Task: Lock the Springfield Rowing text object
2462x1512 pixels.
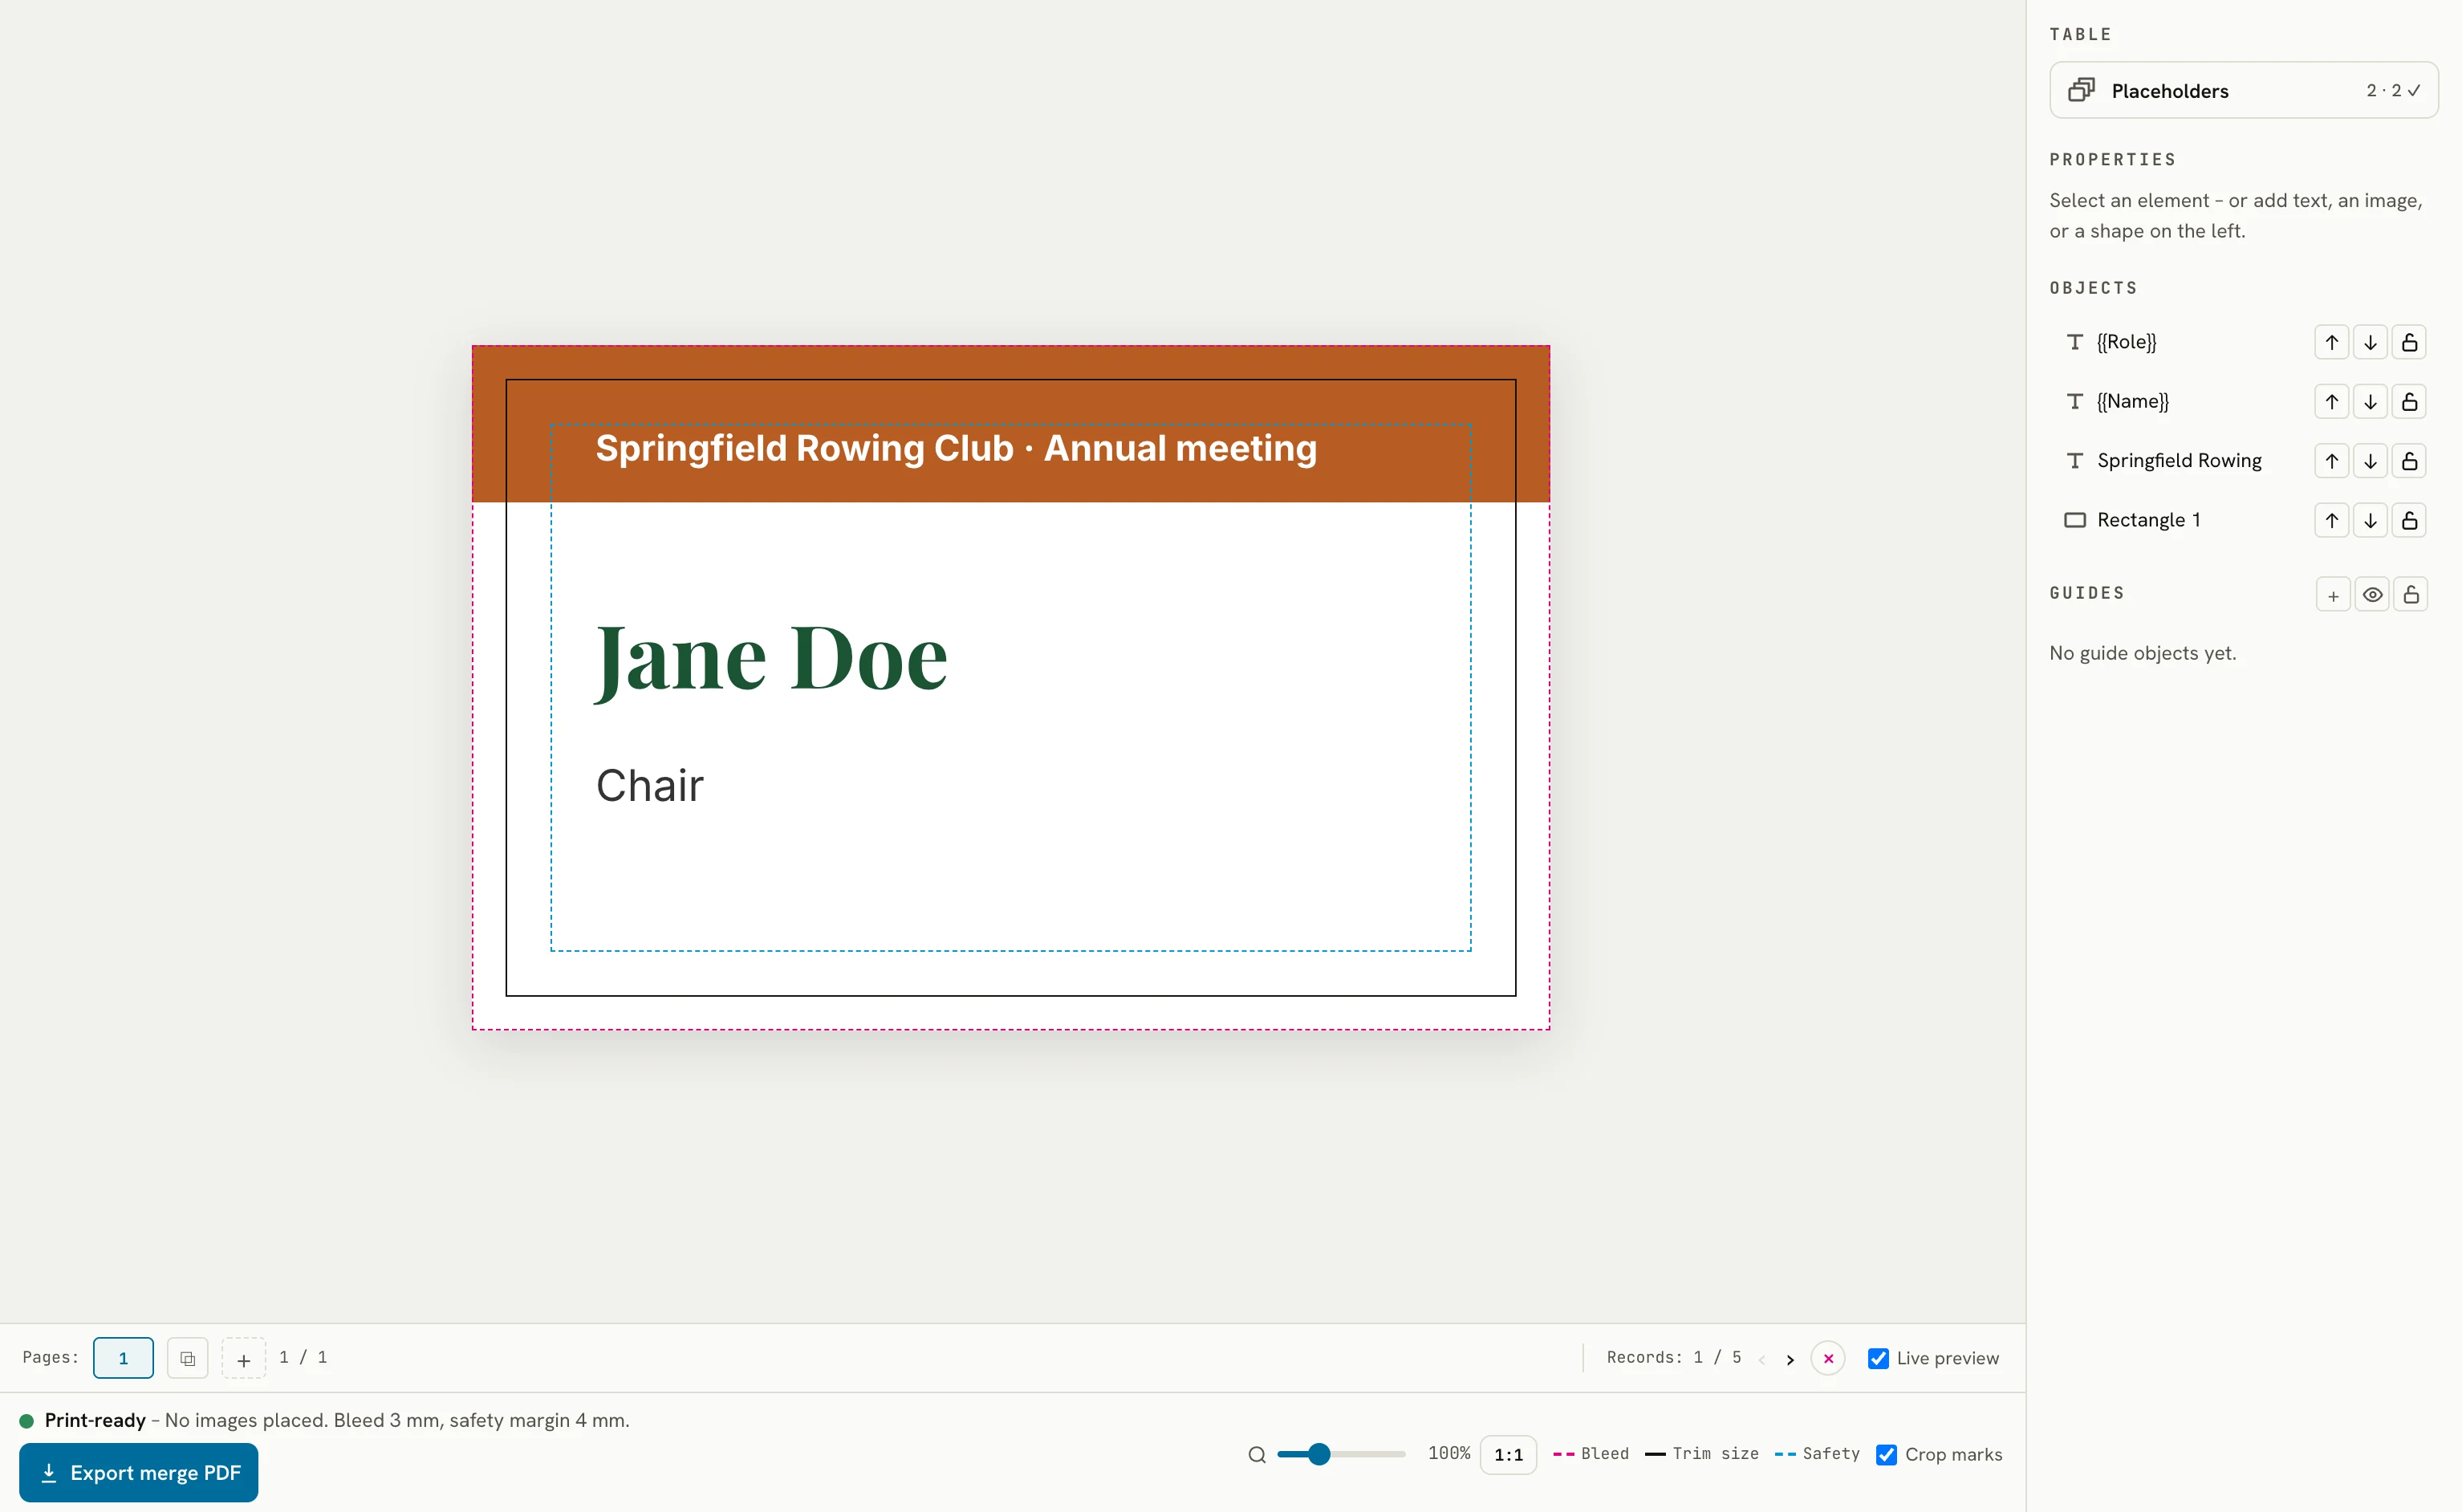Action: tap(2409, 461)
